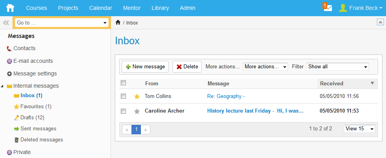
Task: Tick the select-all checkbox in table header
Action: (x=124, y=83)
